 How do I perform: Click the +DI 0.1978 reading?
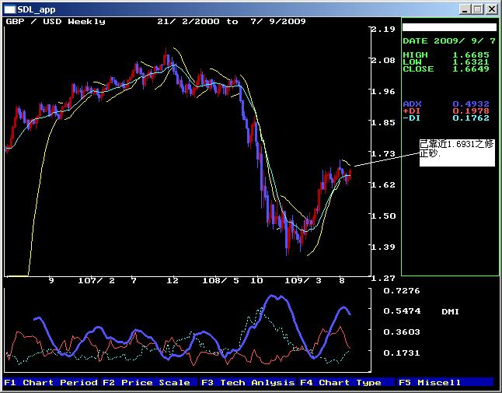click(x=446, y=111)
